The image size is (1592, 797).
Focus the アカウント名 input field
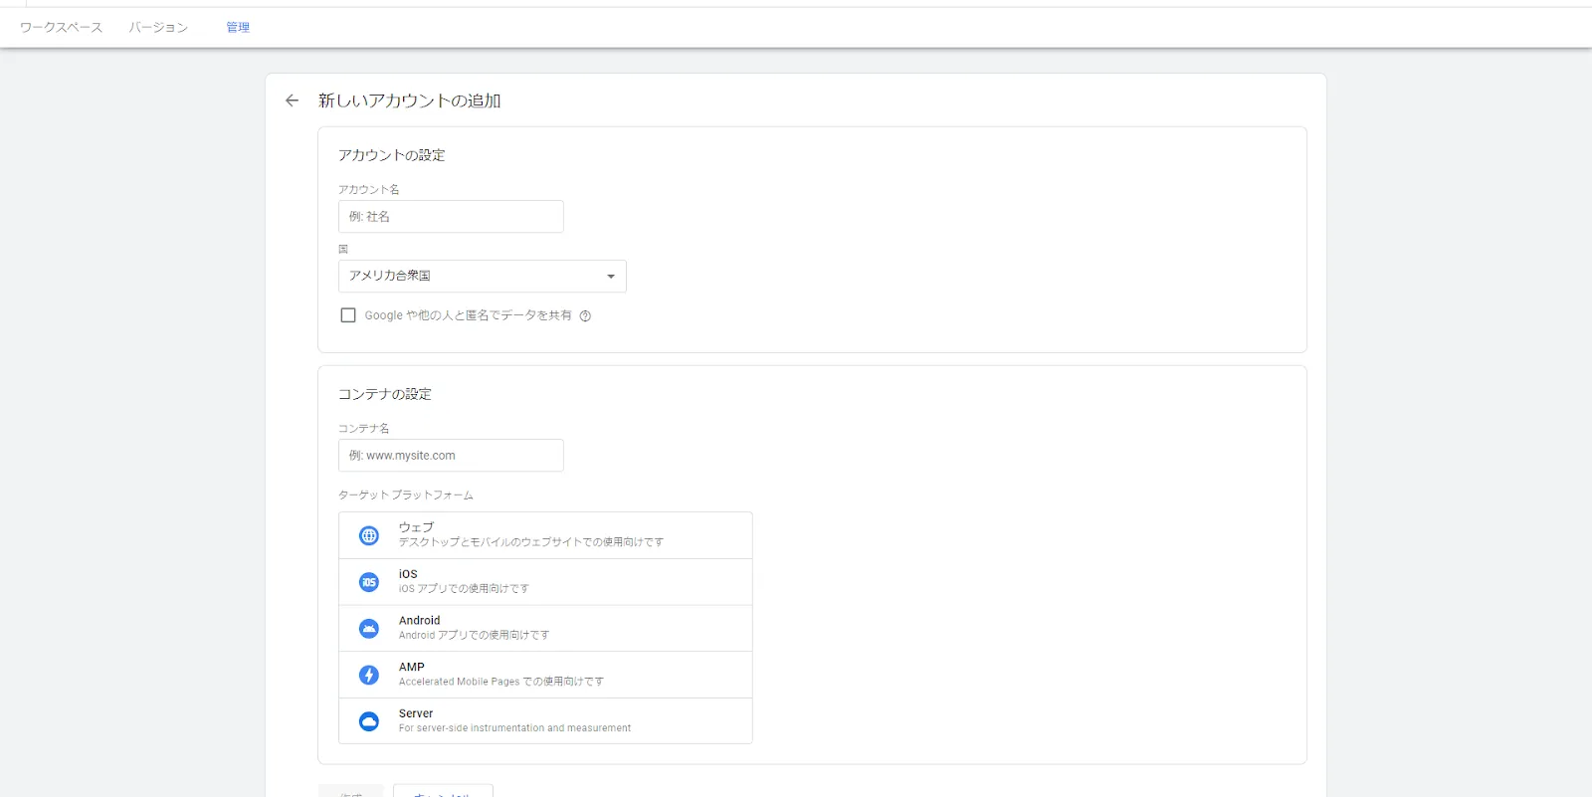pos(451,217)
